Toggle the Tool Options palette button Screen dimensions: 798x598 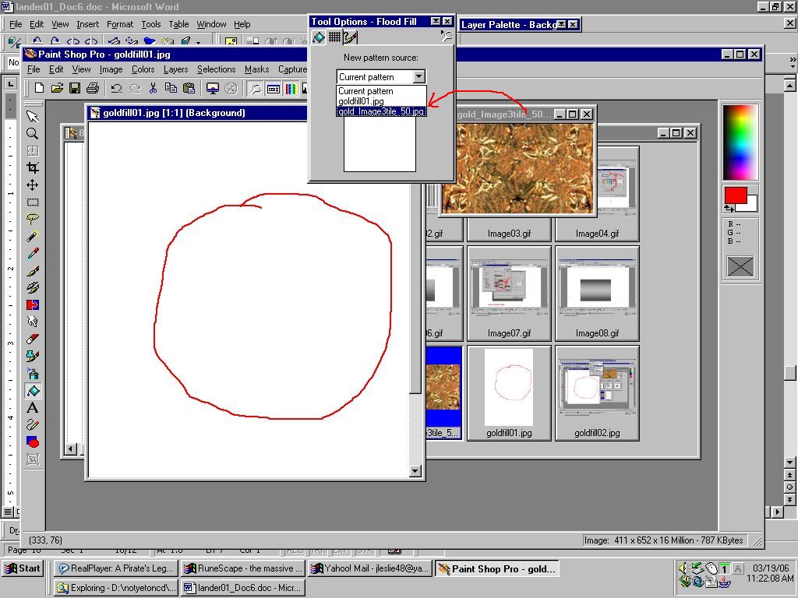click(x=255, y=89)
